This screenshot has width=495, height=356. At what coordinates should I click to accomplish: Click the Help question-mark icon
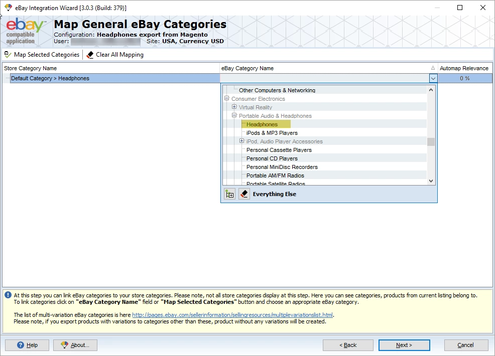point(21,345)
